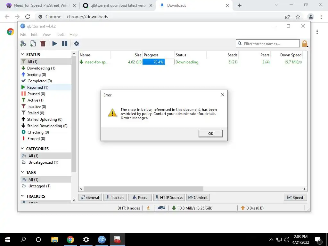The height and width of the screenshot is (246, 328).
Task: Switch to the General tab
Action: tap(90, 197)
